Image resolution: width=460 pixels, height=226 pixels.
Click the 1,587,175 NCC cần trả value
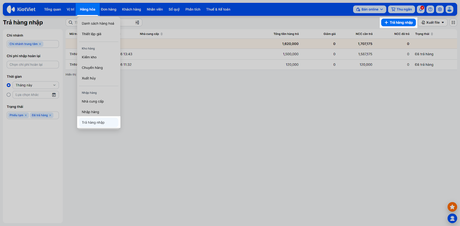click(x=365, y=54)
